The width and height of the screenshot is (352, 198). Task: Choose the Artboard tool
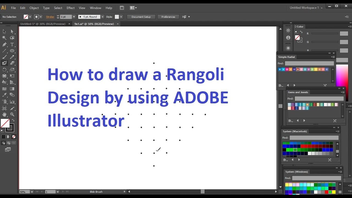click(4, 108)
